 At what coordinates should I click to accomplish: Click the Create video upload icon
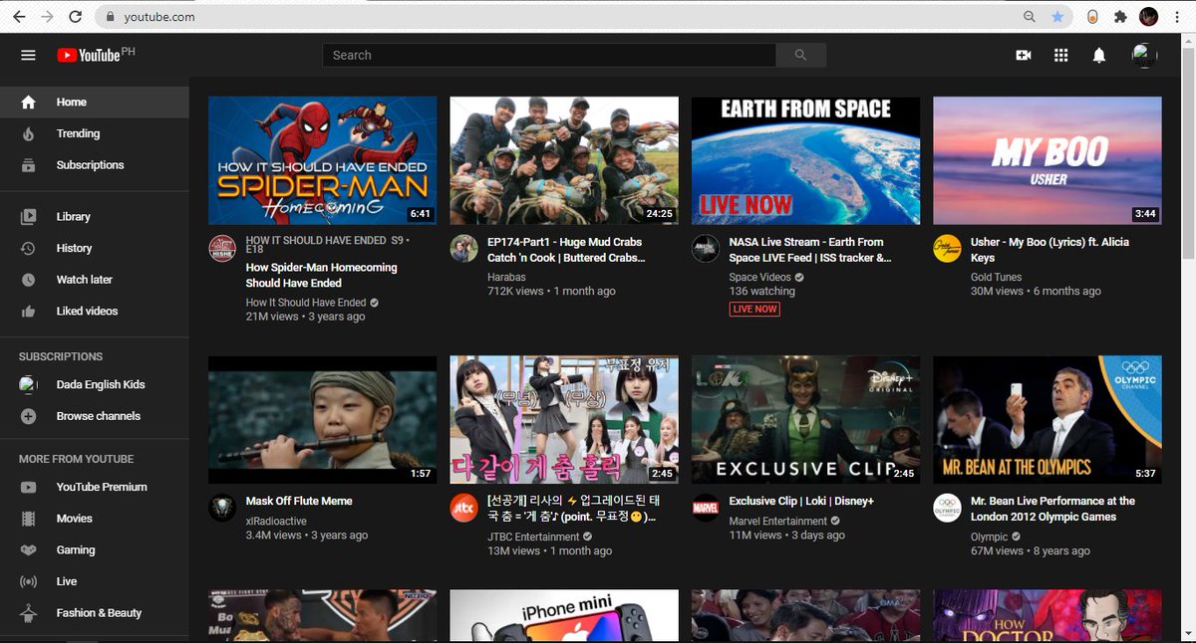pyautogui.click(x=1024, y=55)
